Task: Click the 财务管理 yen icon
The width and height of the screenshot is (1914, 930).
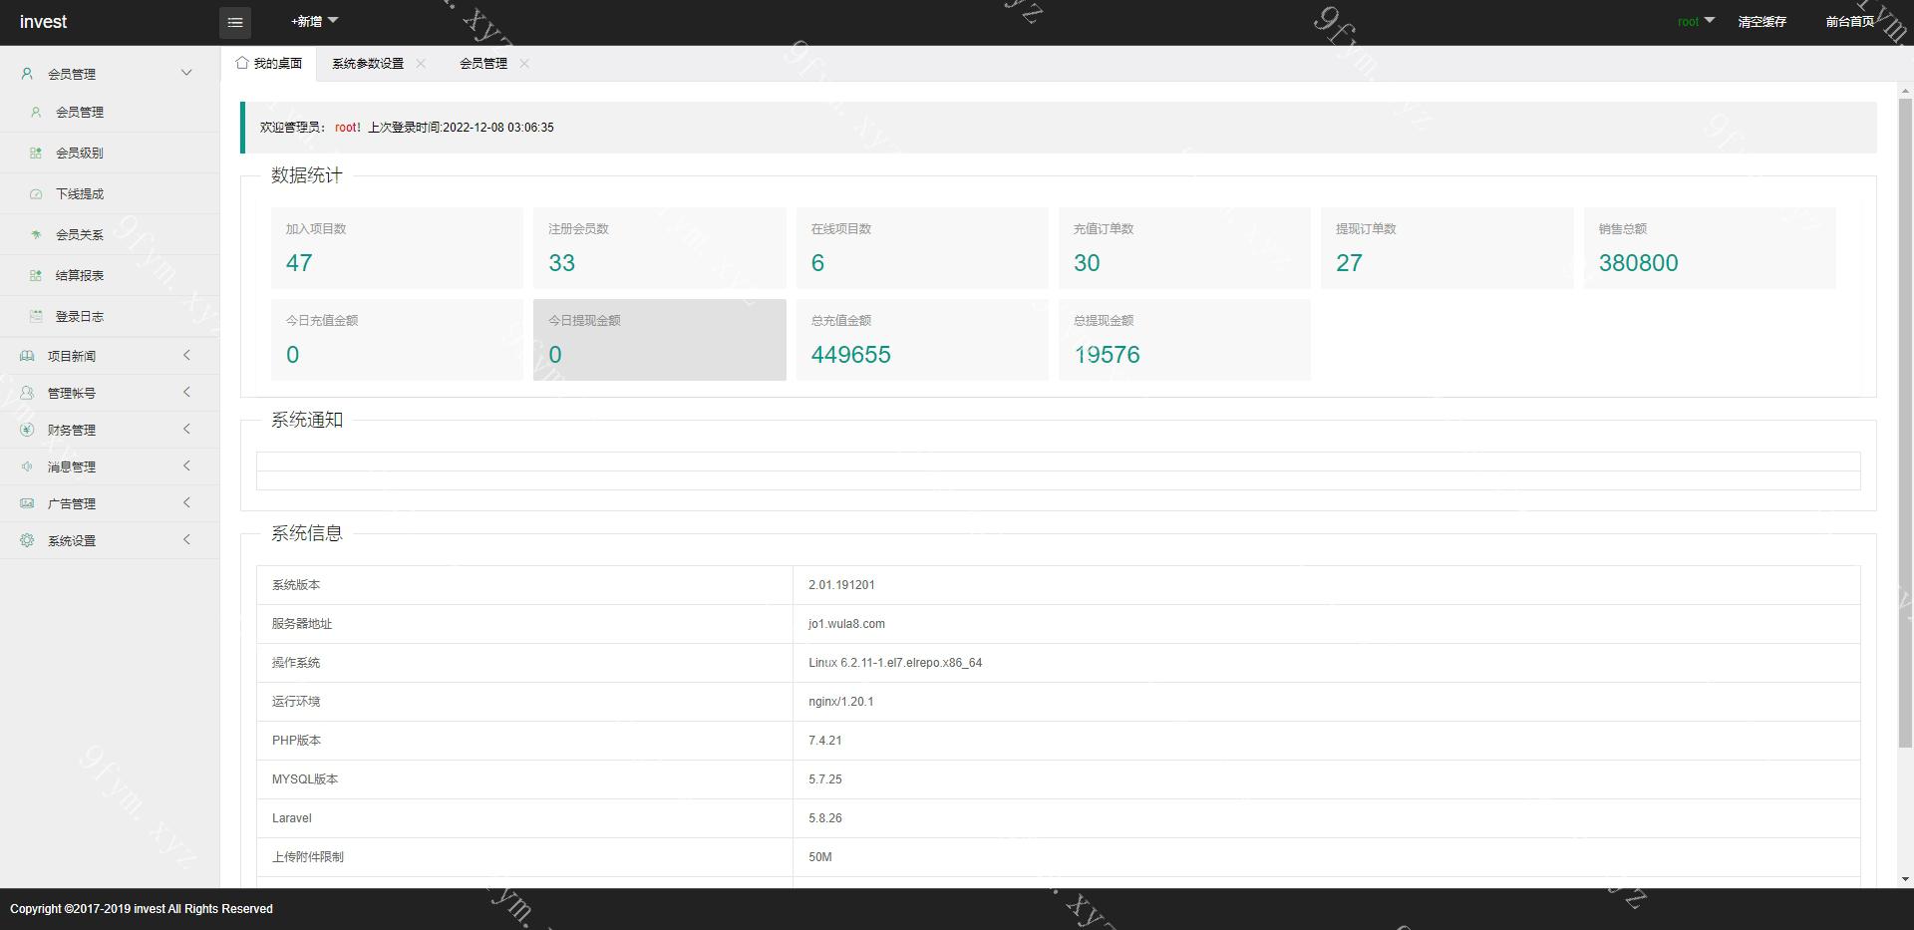Action: [x=27, y=430]
